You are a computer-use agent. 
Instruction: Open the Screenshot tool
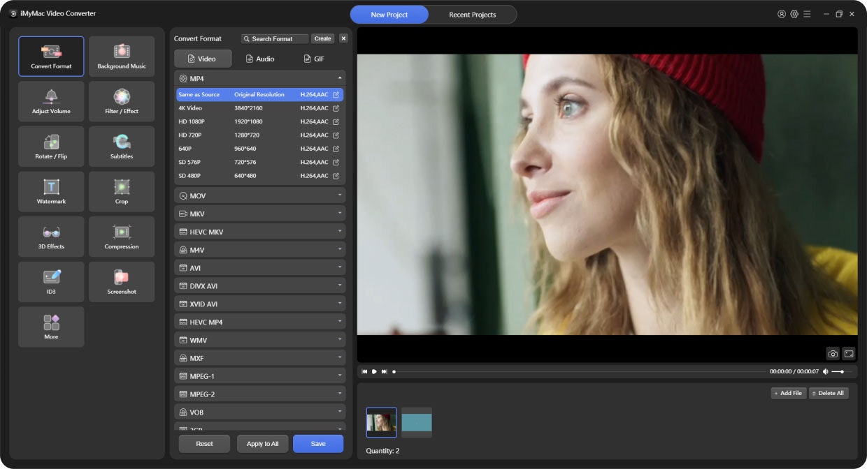click(122, 281)
